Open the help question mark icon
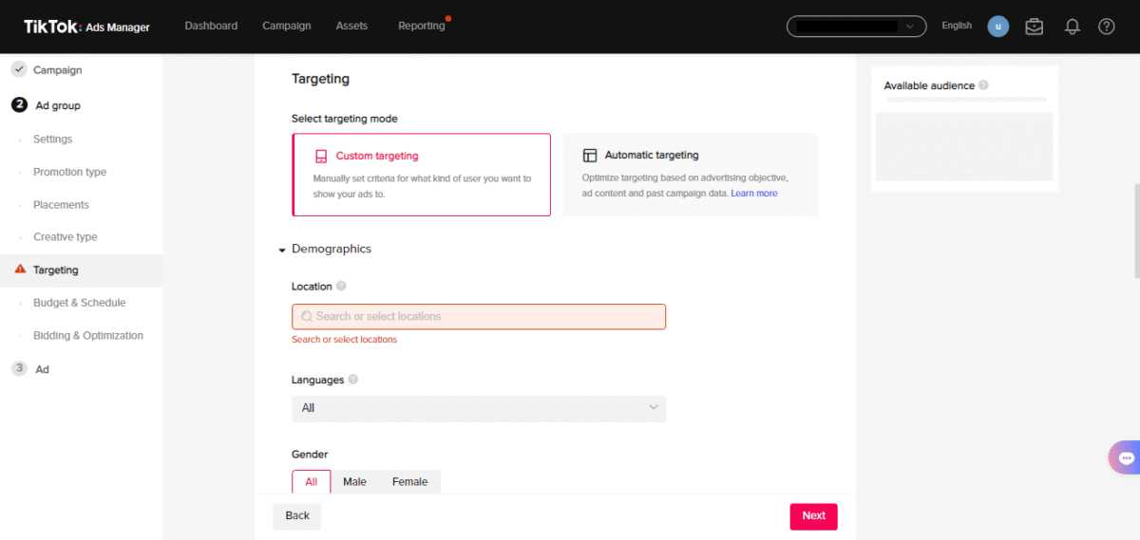This screenshot has height=540, width=1140. coord(1107,27)
